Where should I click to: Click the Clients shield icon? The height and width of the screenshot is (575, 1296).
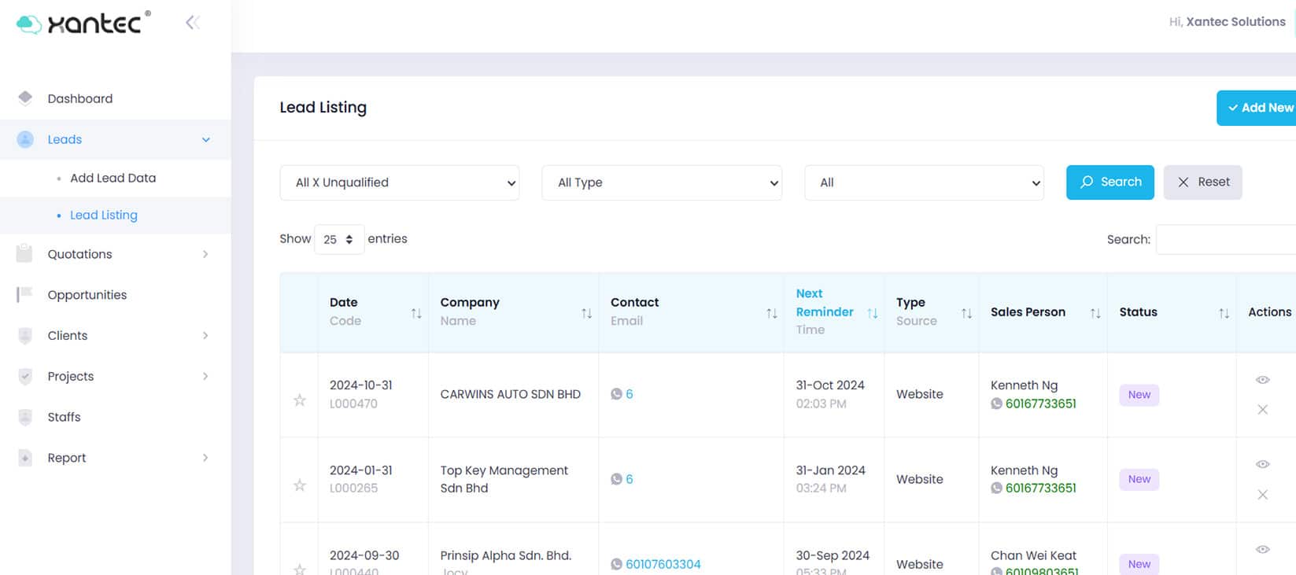(x=25, y=335)
